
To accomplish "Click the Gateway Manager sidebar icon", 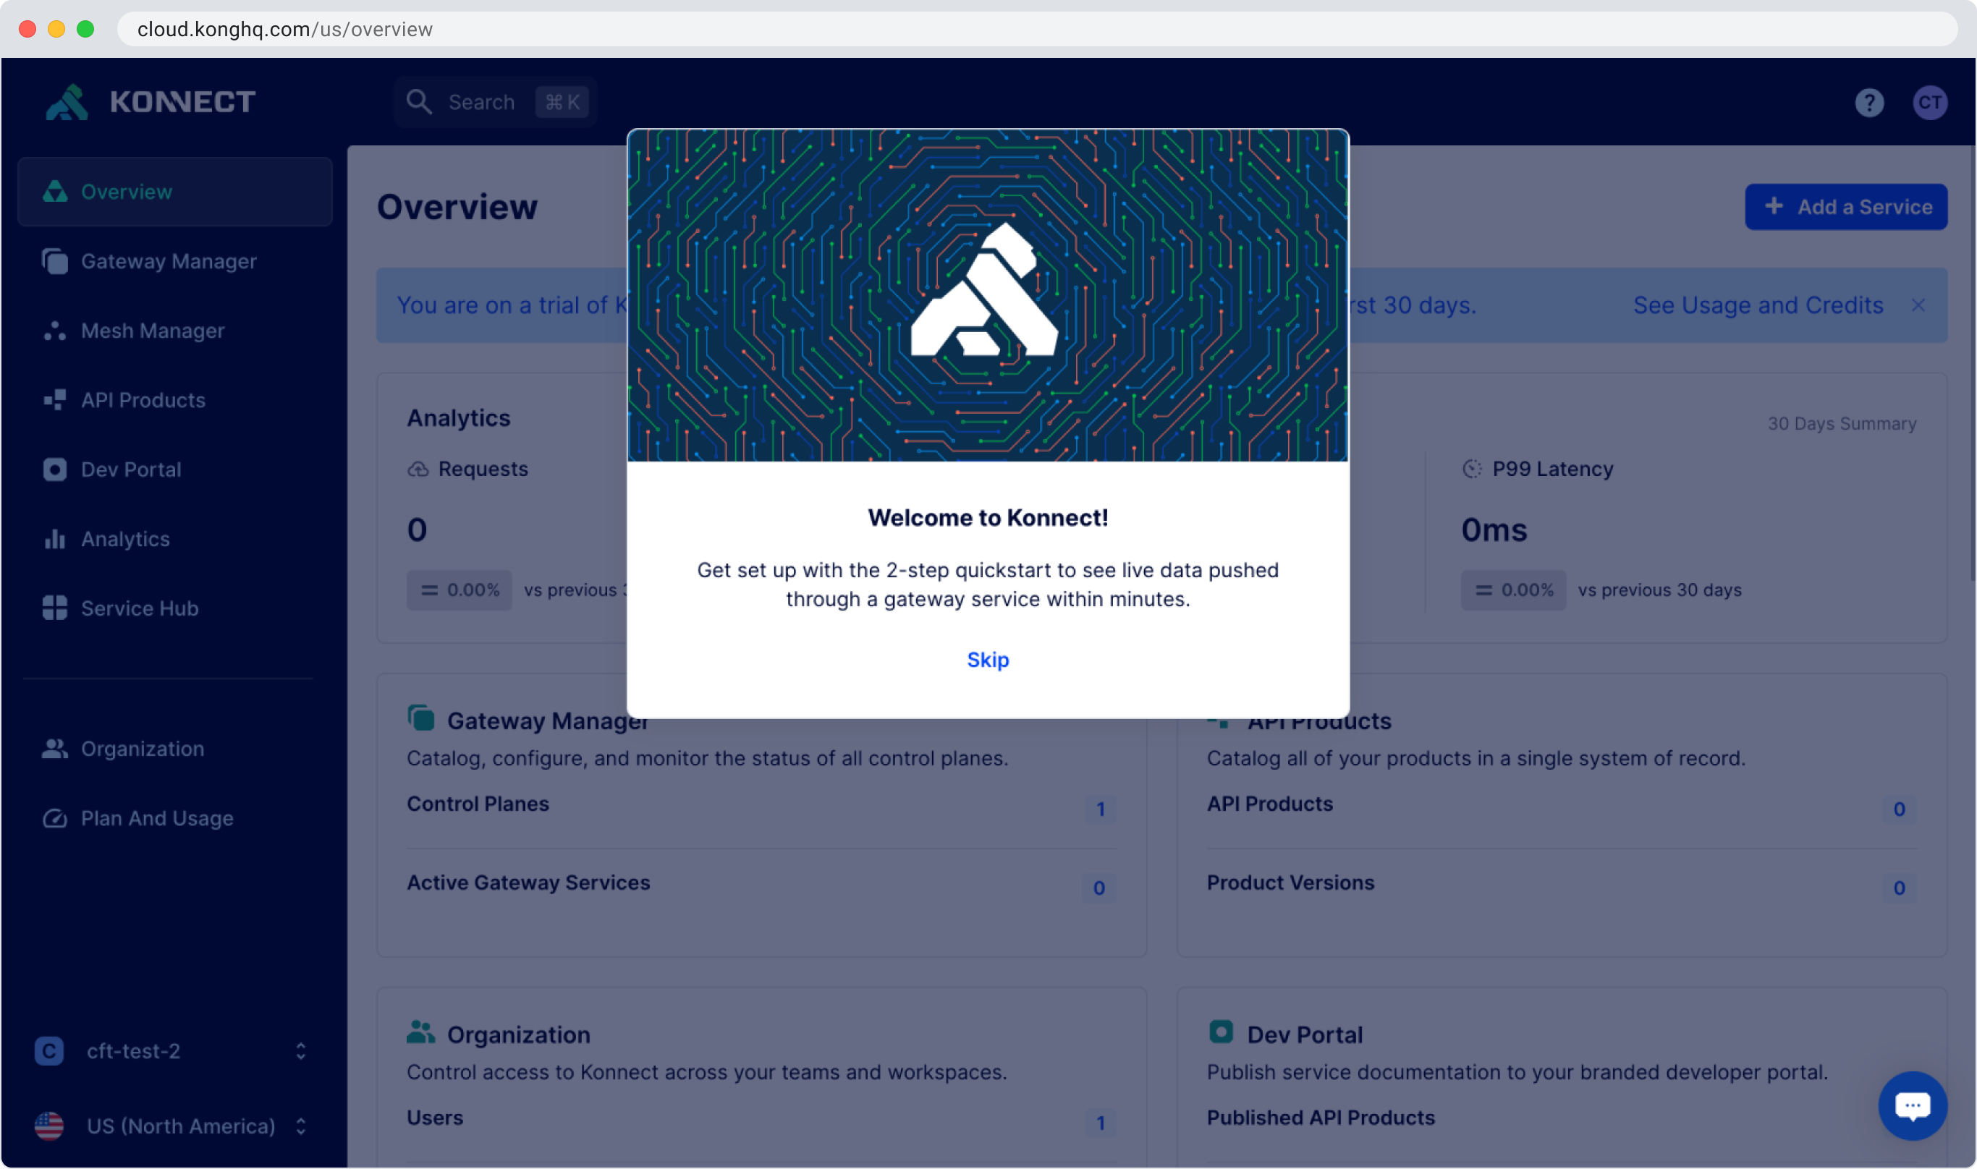I will (54, 262).
